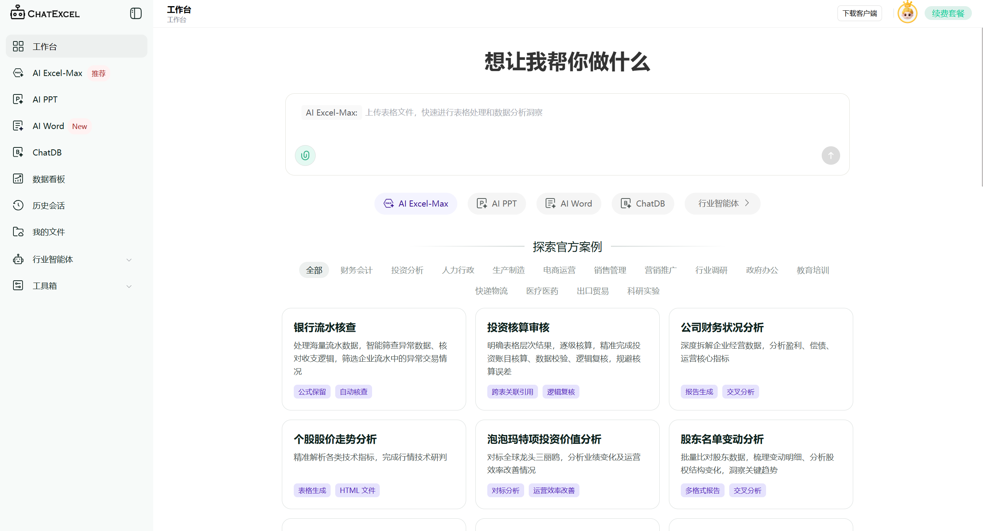The height and width of the screenshot is (531, 983).
Task: Open the 个股股价走势分析 case card
Action: click(x=374, y=464)
